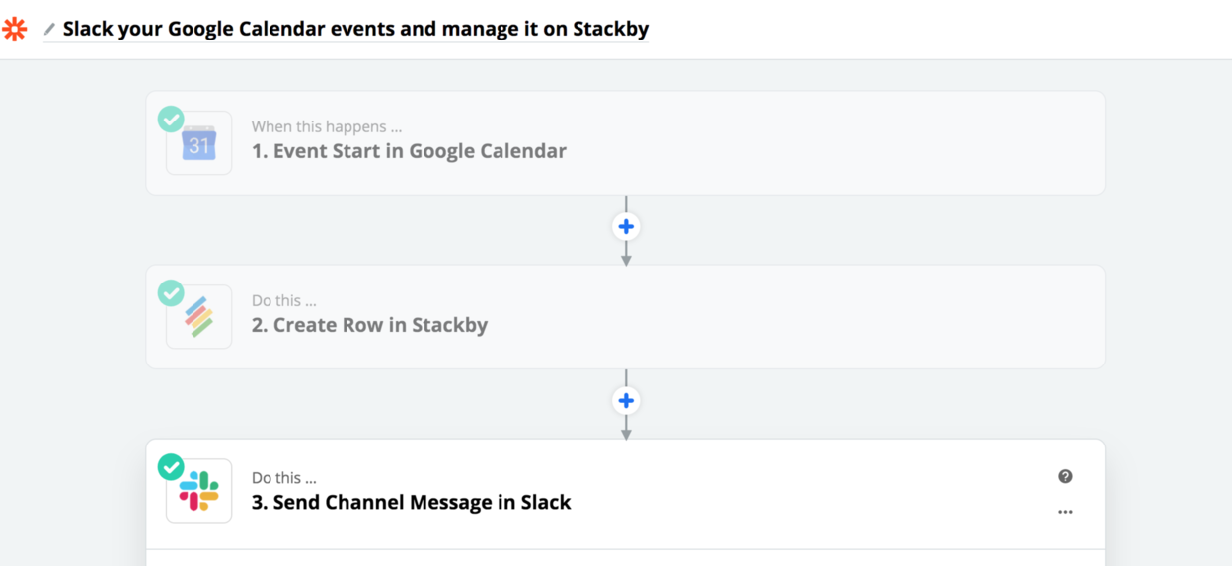
Task: Insert a step between Stackby and Slack
Action: point(626,400)
